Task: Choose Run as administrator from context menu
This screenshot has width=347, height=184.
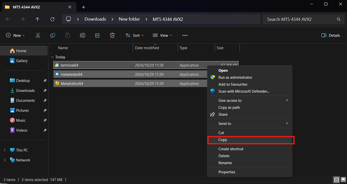Action: pos(235,78)
